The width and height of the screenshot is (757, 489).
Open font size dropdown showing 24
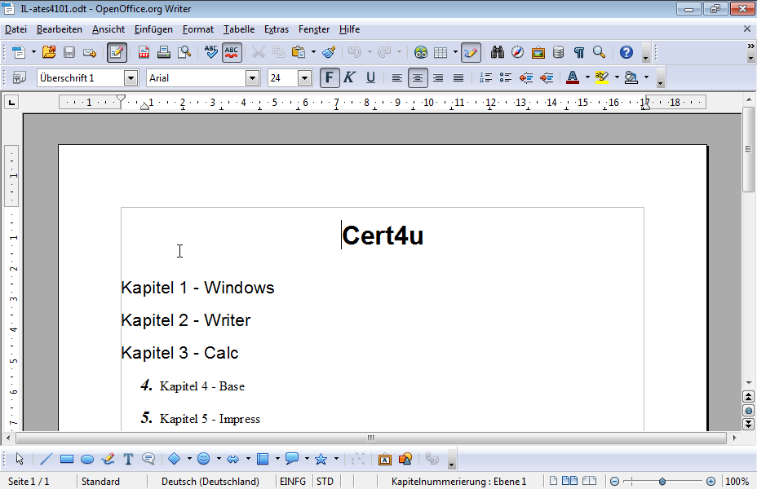pos(304,77)
